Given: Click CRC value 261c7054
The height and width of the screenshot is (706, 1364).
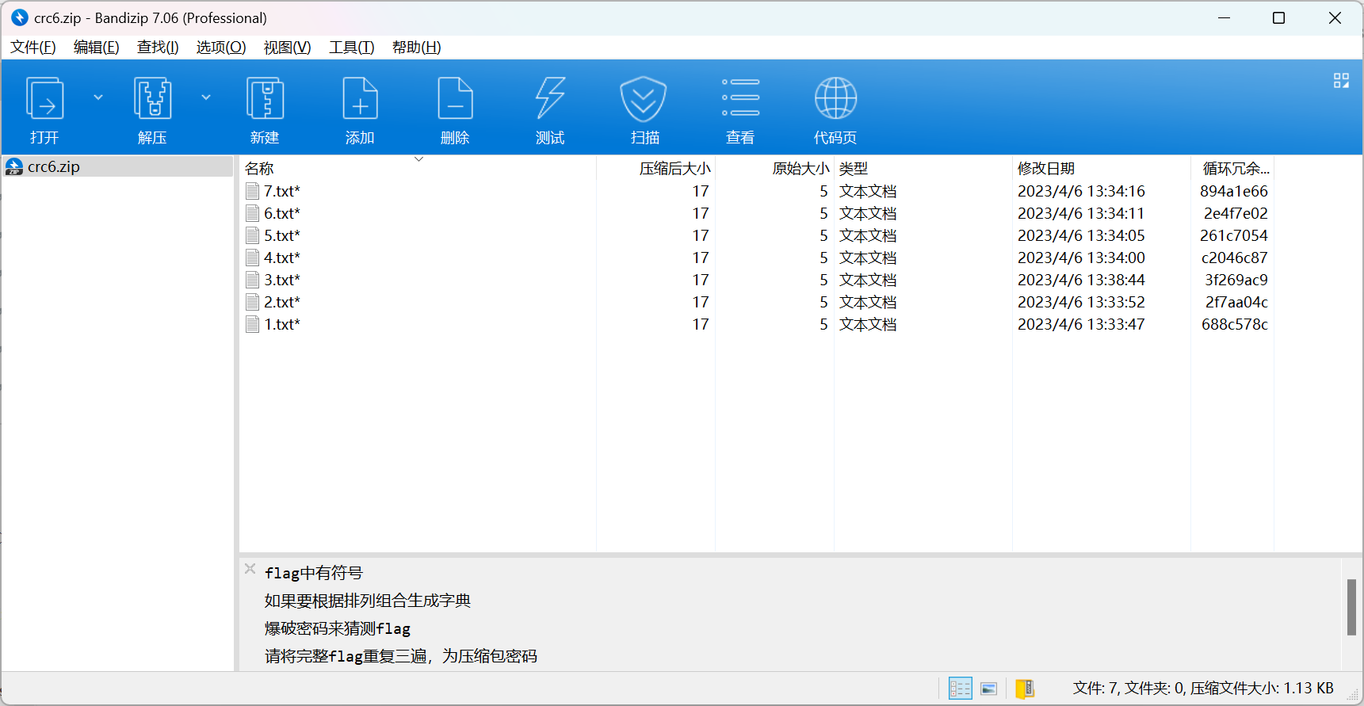Looking at the screenshot, I should coord(1234,235).
